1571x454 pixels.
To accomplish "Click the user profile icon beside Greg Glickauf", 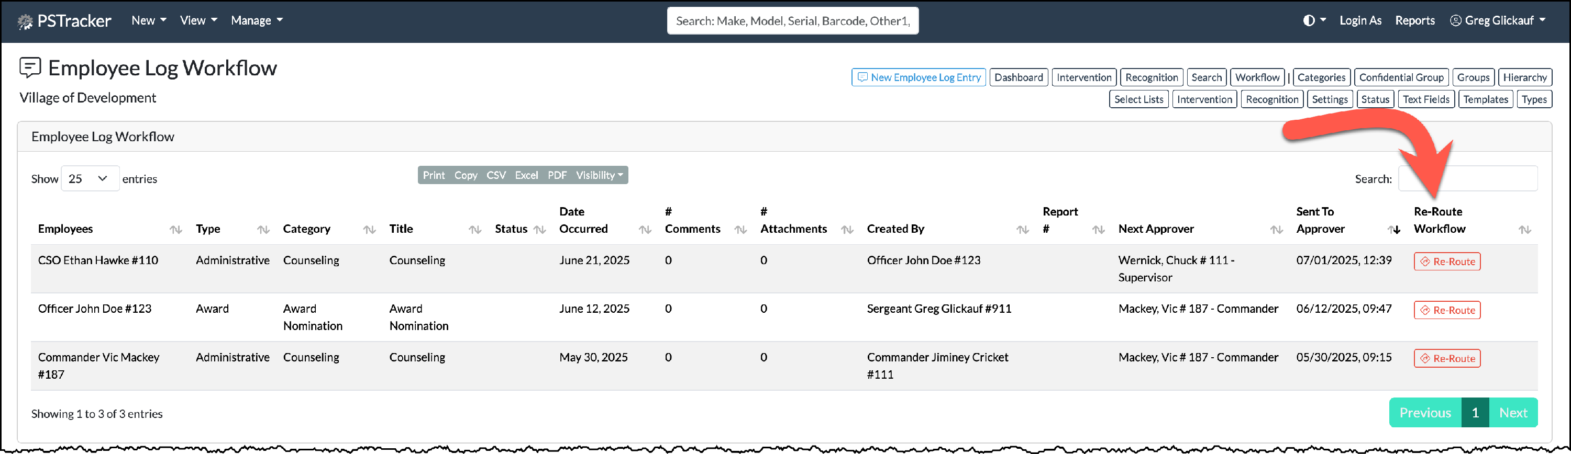I will 1456,21.
